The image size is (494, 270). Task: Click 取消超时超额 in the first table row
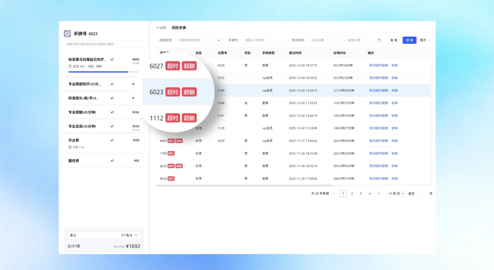pos(378,65)
